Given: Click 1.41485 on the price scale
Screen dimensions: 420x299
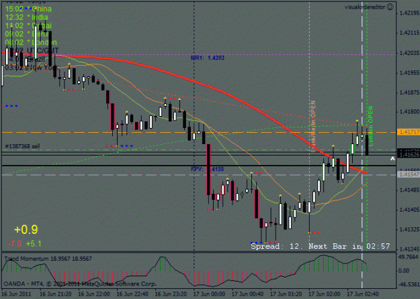Looking at the screenshot, I should point(409,190).
